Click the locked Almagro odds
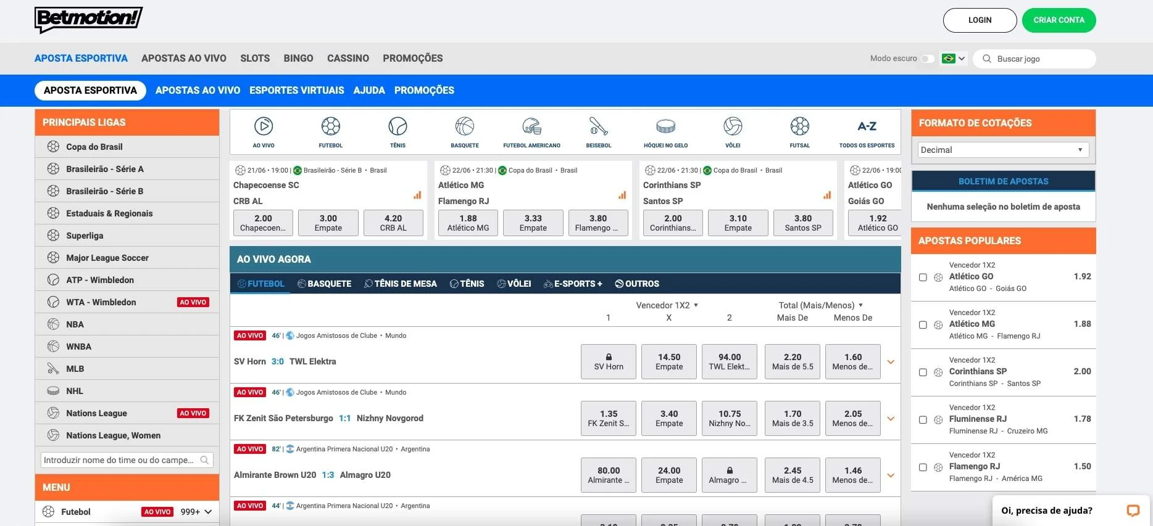 tap(730, 475)
